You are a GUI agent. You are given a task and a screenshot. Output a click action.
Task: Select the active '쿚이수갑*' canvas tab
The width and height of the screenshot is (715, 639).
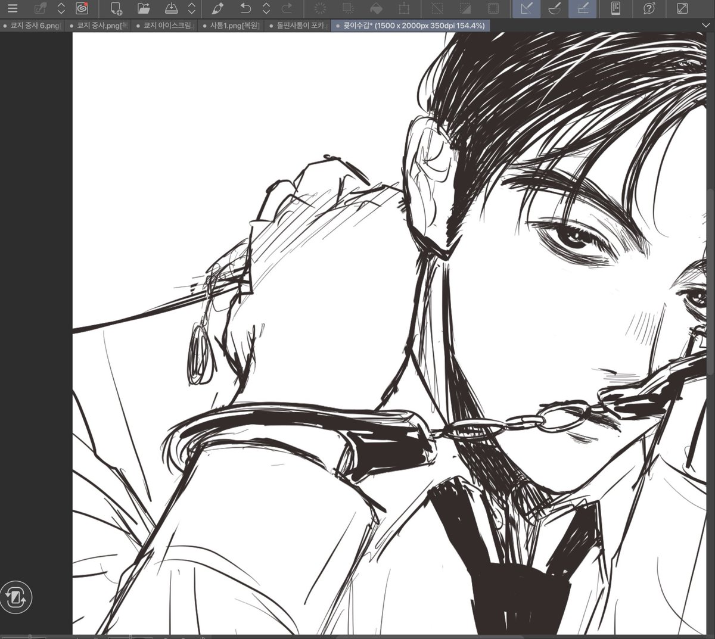pyautogui.click(x=410, y=26)
